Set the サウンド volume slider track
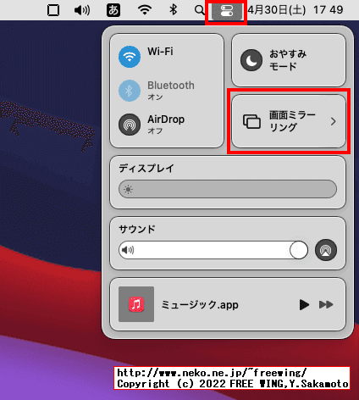The image size is (359, 400). (x=213, y=250)
